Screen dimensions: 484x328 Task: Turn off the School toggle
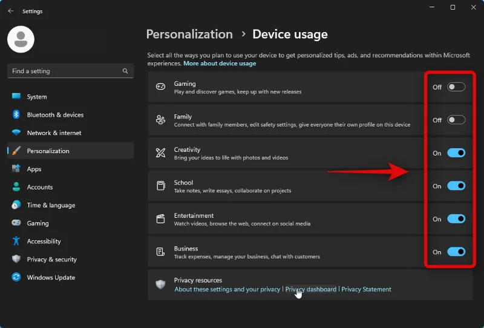[456, 186]
